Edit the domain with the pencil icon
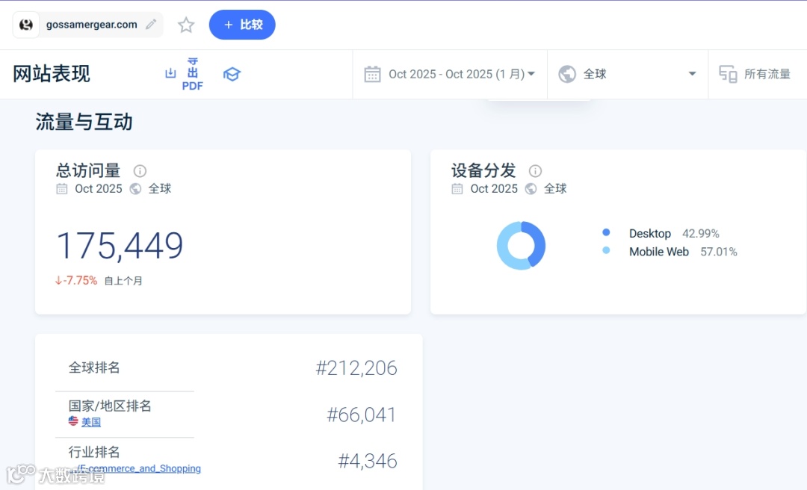Viewport: 807px width, 490px height. [x=151, y=24]
